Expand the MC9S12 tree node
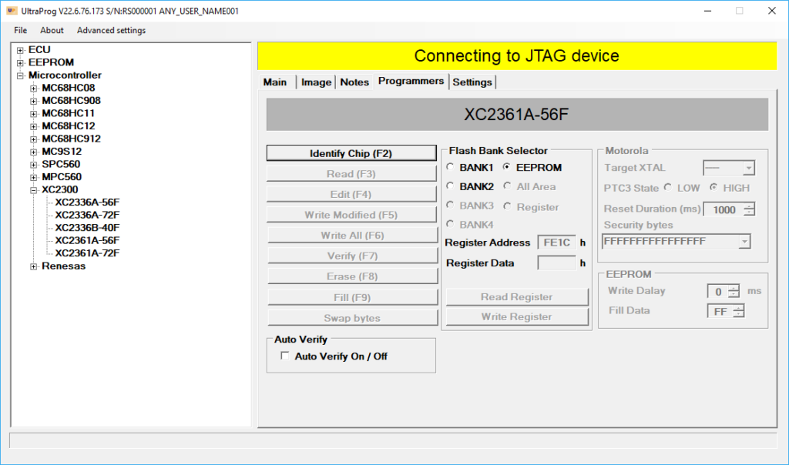This screenshot has height=465, width=789. pyautogui.click(x=34, y=152)
